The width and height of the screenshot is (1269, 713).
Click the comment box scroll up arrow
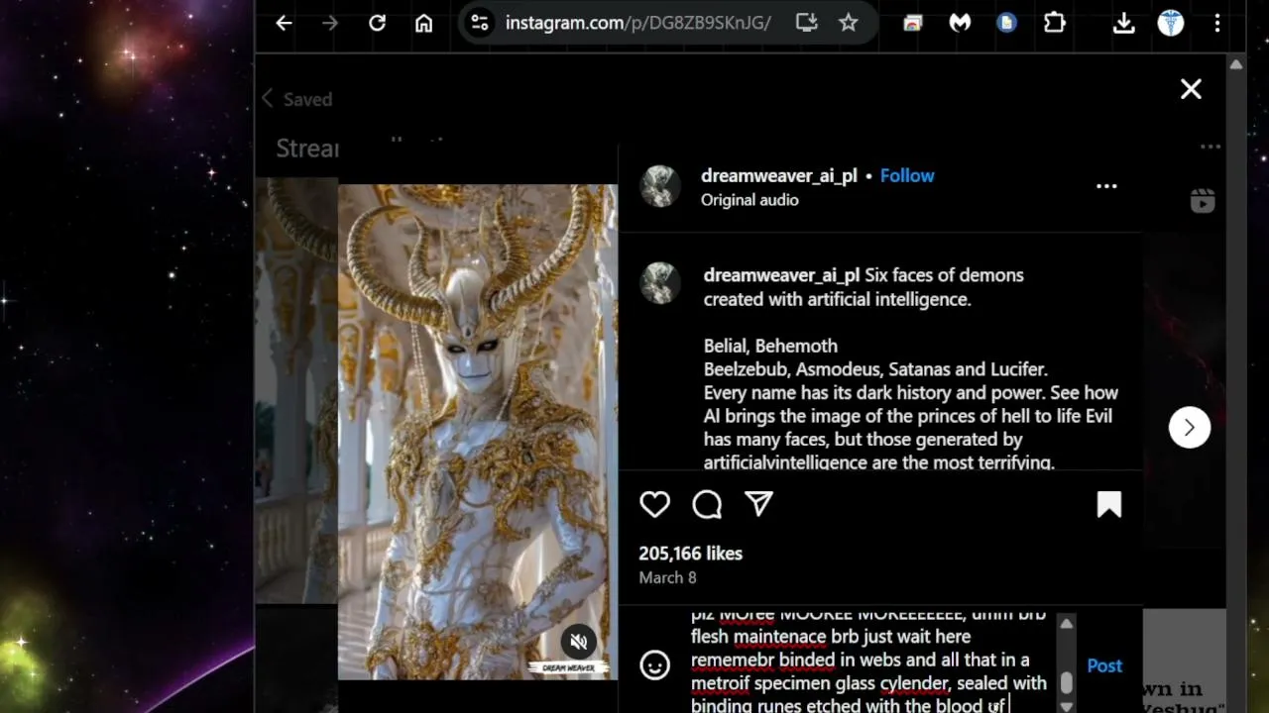point(1066,624)
